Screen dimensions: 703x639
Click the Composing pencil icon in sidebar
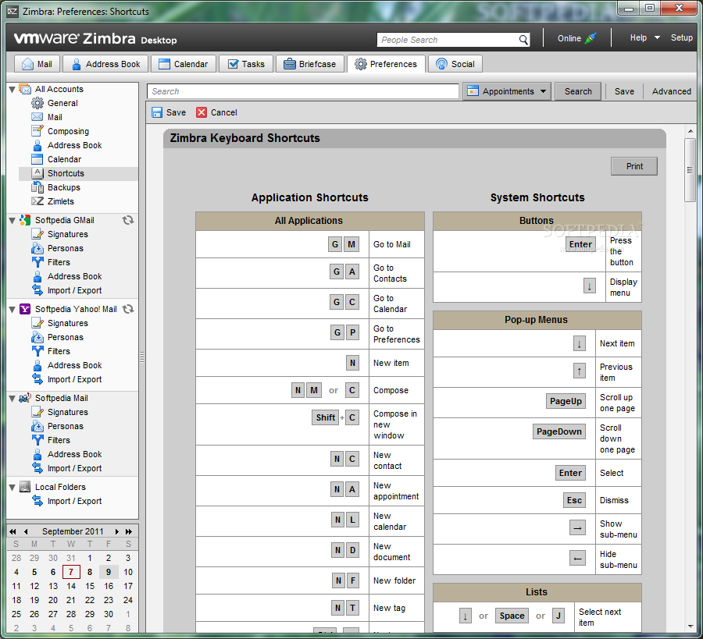pyautogui.click(x=37, y=131)
